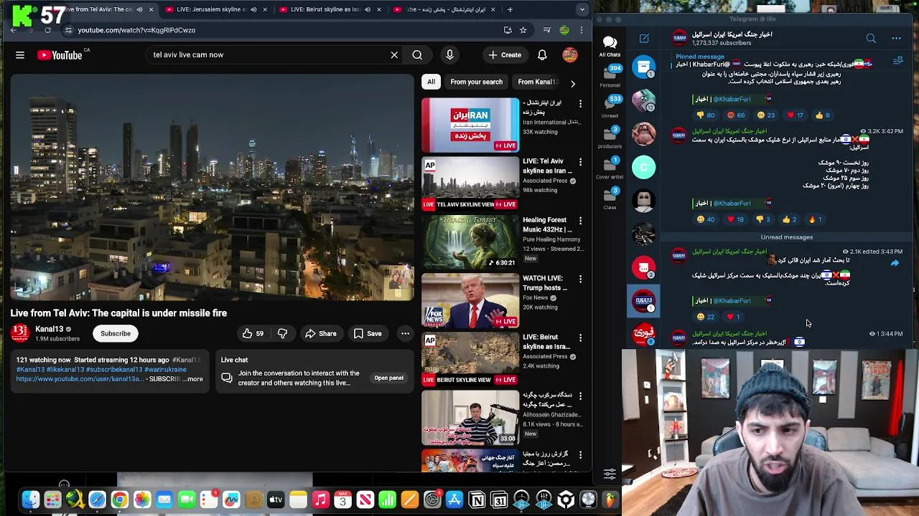
Task: Open the live chat panel
Action: point(388,378)
